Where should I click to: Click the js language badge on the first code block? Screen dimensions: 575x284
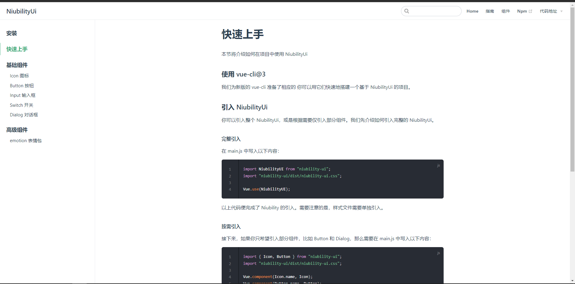click(x=438, y=166)
